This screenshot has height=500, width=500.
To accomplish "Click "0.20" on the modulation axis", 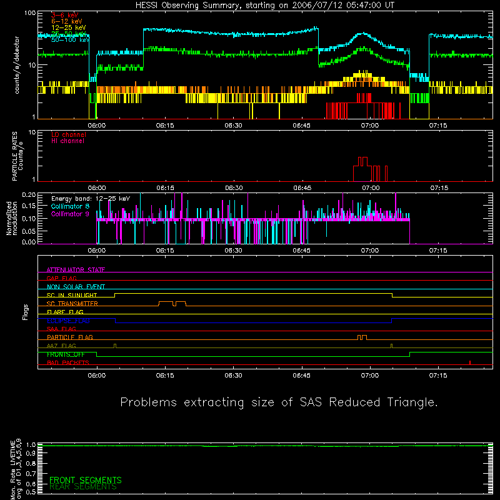I will pyautogui.click(x=29, y=194).
